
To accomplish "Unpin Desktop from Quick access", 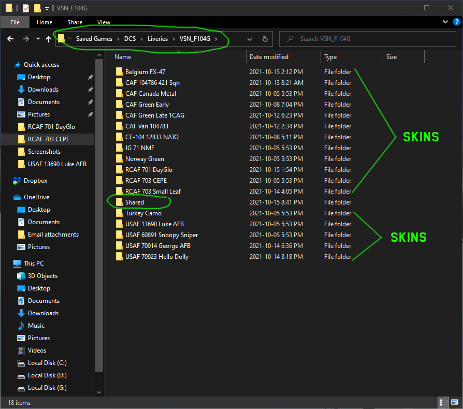I will click(90, 77).
